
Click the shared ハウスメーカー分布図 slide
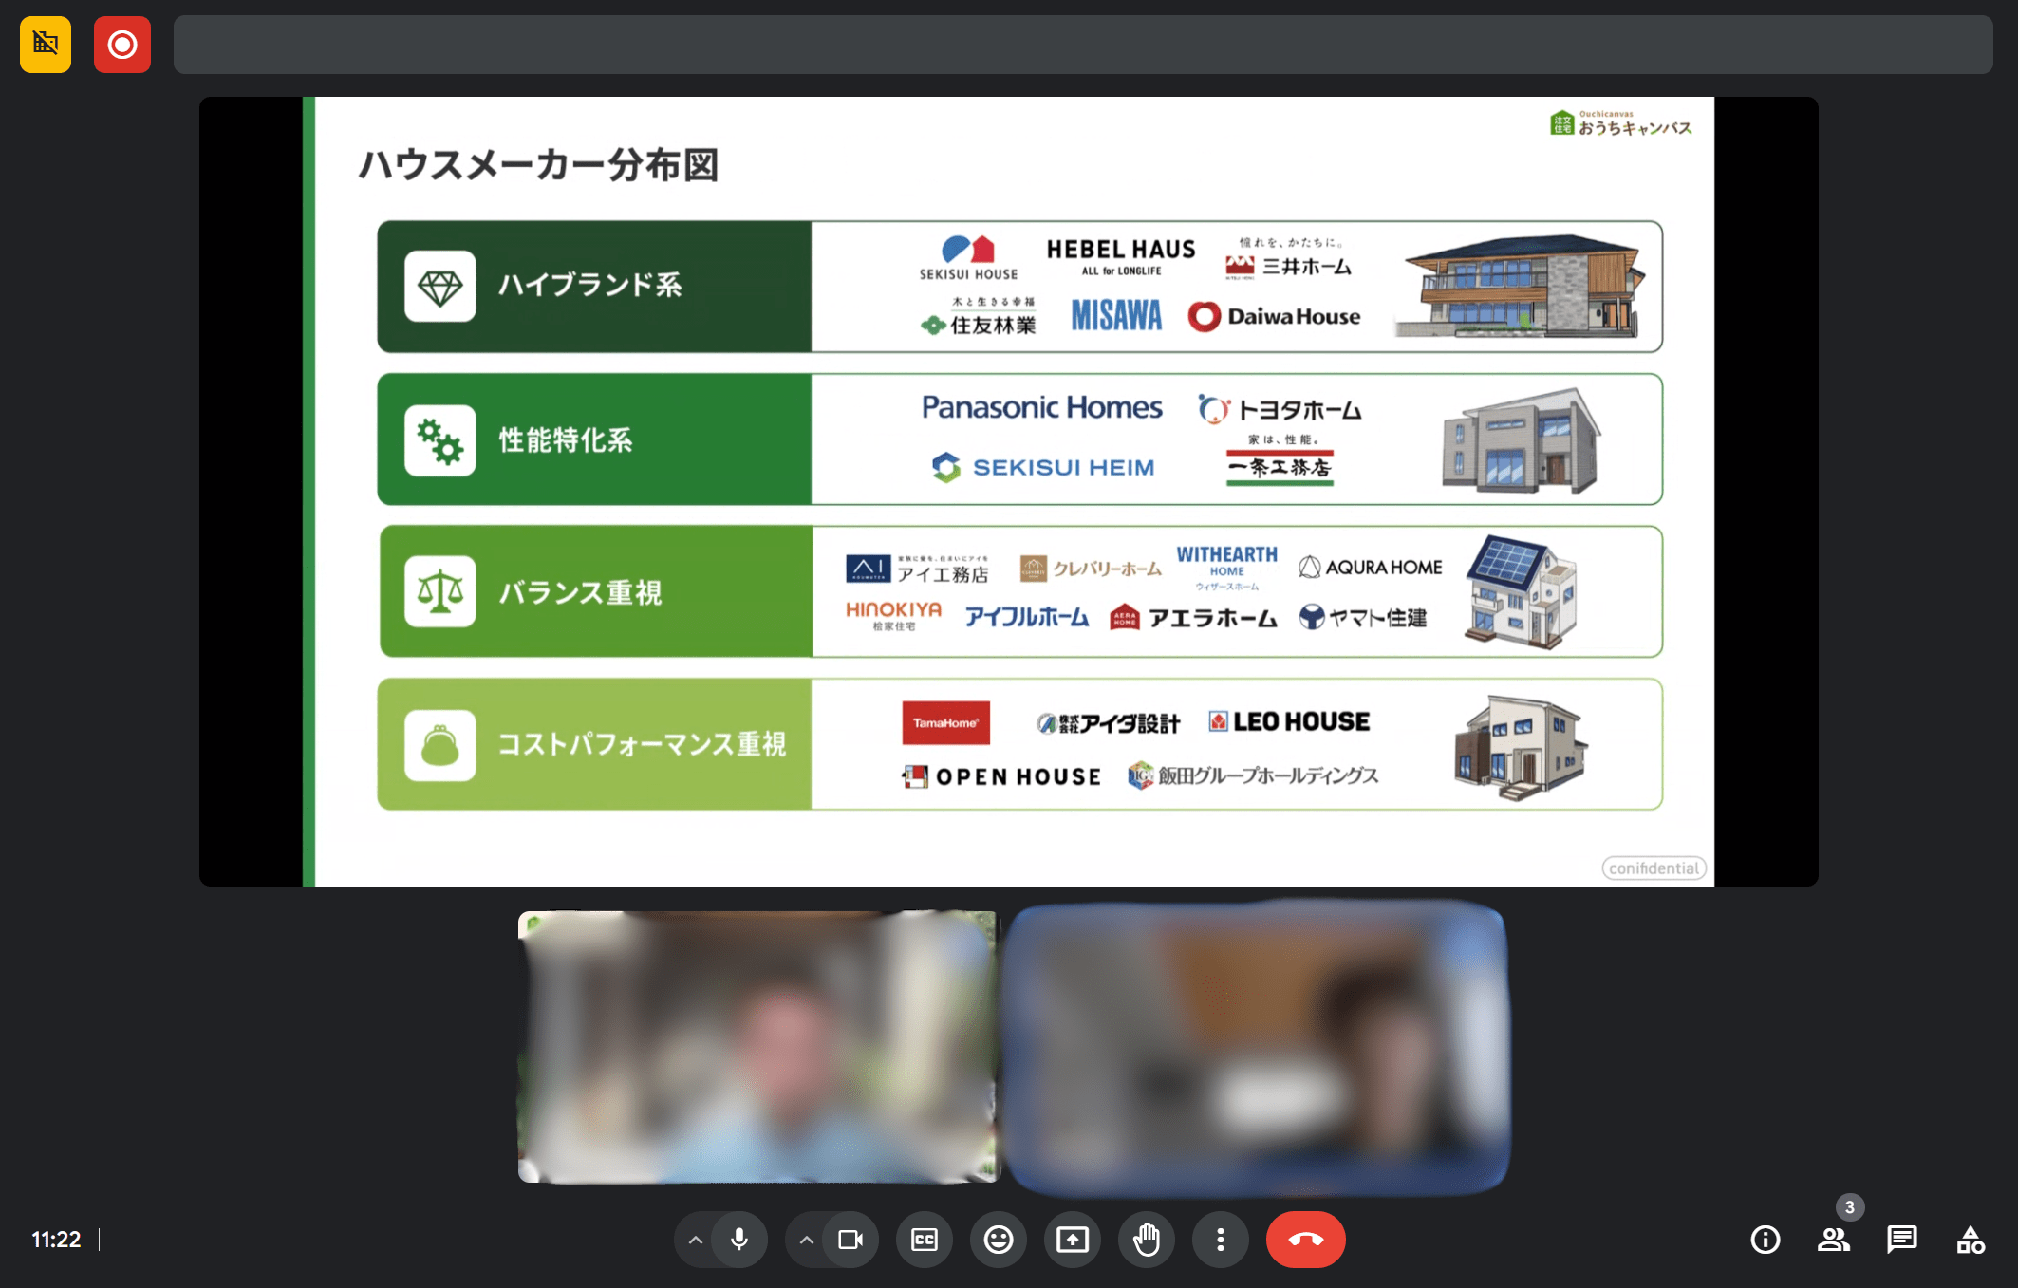[x=1008, y=491]
